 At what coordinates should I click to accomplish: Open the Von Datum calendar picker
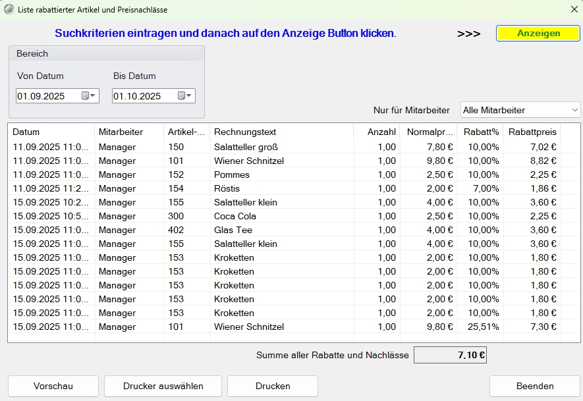88,96
